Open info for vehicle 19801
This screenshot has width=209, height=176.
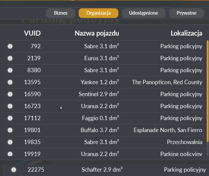[x=10, y=130]
